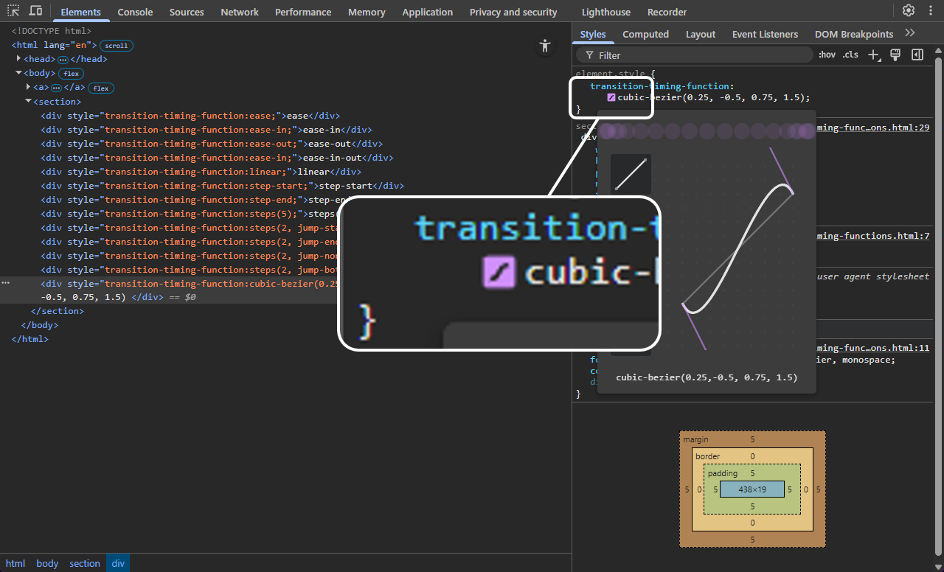Toggle the computed styles sidebar icon
The image size is (944, 572).
click(917, 55)
